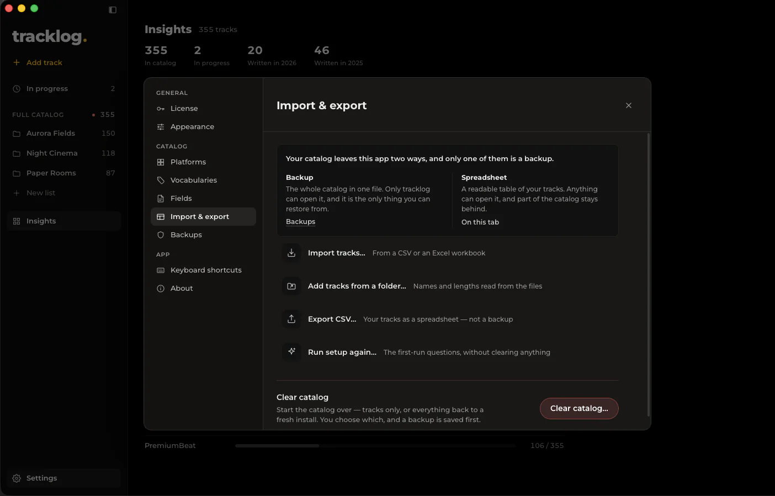
Task: Follow the Backups link in info card
Action: click(x=300, y=222)
